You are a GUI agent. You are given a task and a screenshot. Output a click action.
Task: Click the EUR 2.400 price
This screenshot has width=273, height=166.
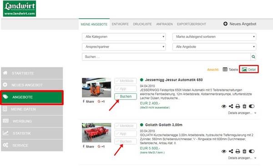coord(150,103)
